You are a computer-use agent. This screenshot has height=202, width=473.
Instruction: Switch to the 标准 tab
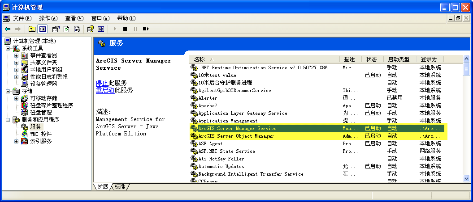[x=120, y=187]
